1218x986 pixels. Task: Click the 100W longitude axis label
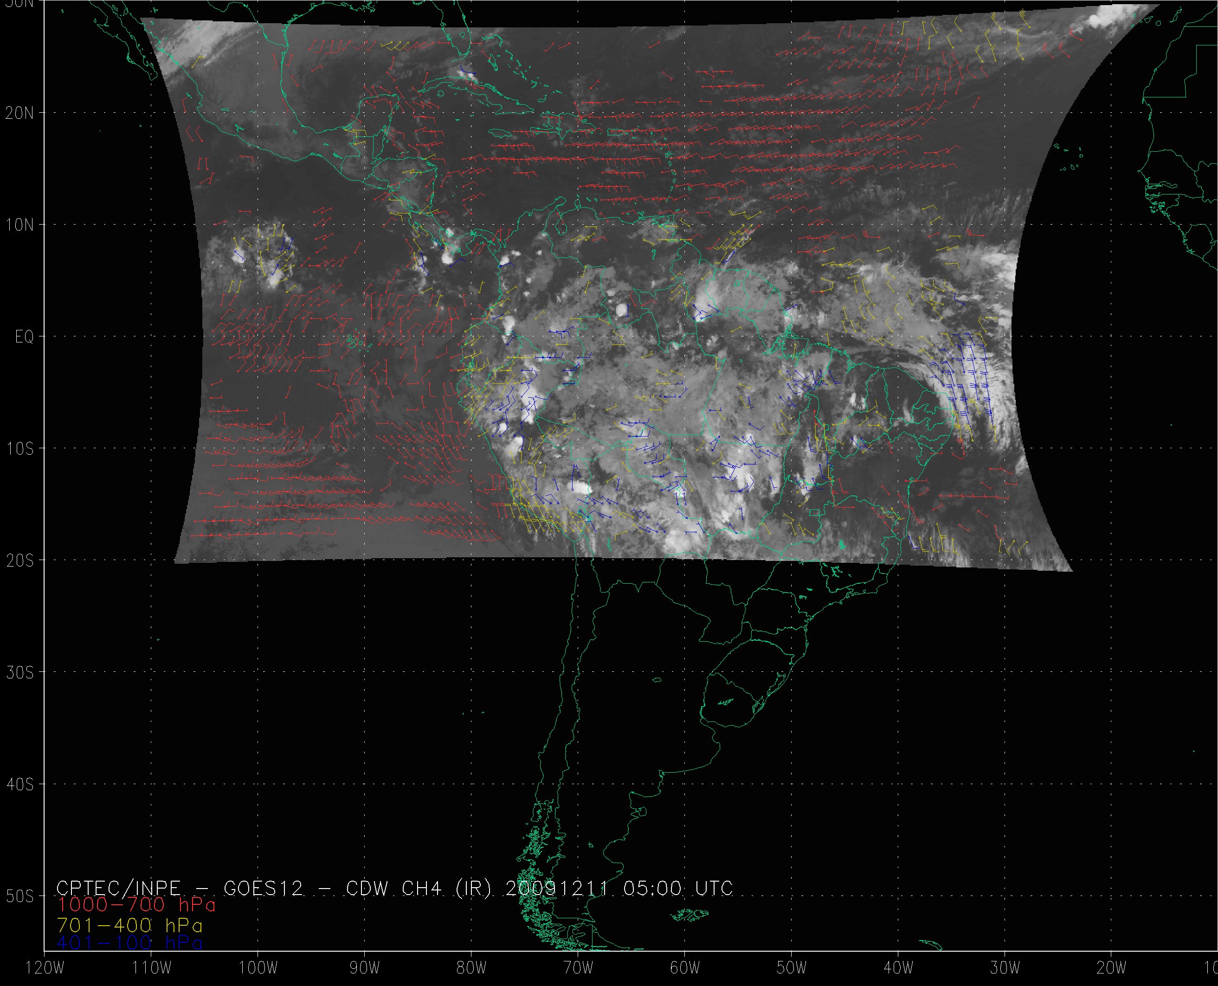click(258, 968)
